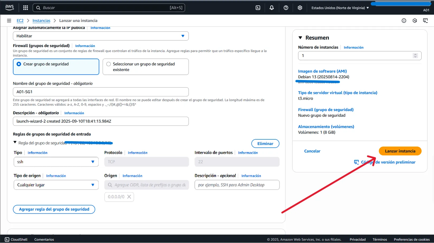Click the info circle panel icon
The width and height of the screenshot is (434, 243).
click(404, 21)
